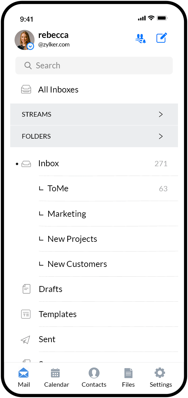Screen dimensions: 188x398
Task: Select the New Customers subfolder
Action: (77, 264)
